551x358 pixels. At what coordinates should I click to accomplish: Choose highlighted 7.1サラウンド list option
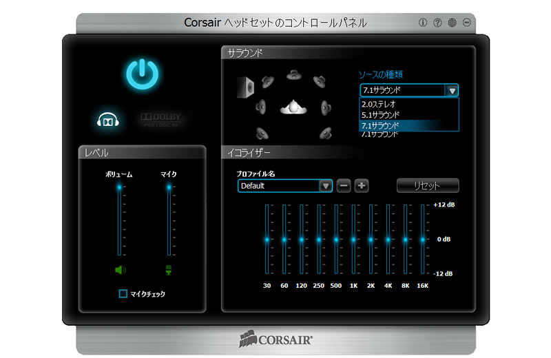click(409, 125)
